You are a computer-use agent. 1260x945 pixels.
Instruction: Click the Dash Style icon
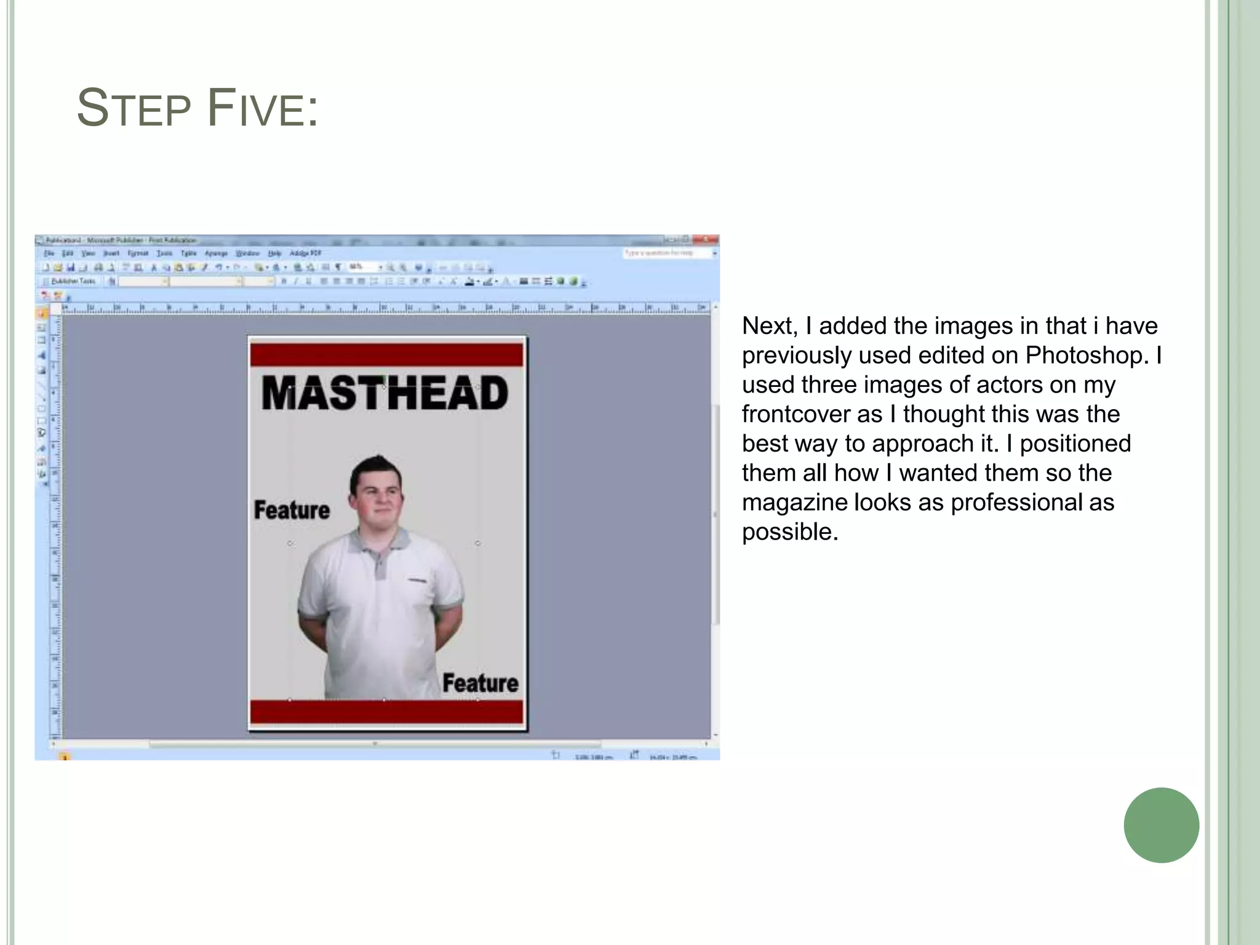[536, 281]
